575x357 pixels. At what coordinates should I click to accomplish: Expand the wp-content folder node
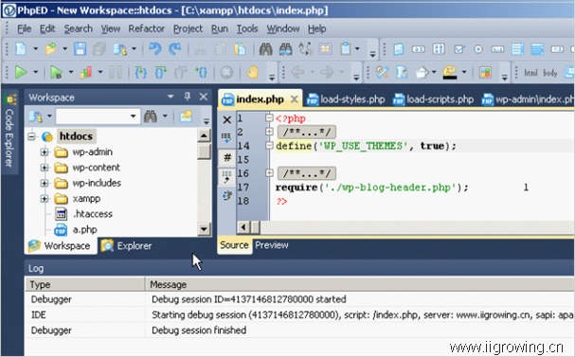44,168
